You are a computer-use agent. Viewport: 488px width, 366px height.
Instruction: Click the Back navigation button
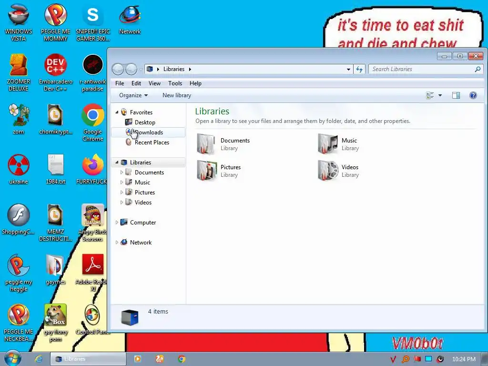point(118,69)
